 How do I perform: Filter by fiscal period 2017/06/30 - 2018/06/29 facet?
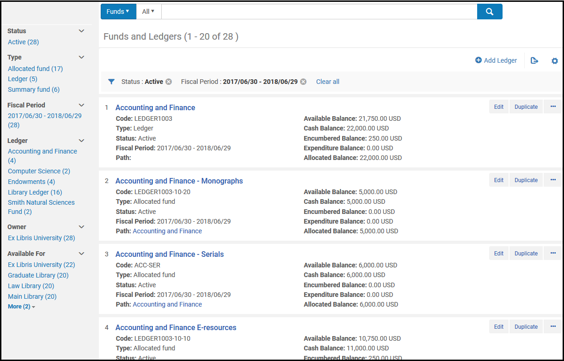[44, 120]
